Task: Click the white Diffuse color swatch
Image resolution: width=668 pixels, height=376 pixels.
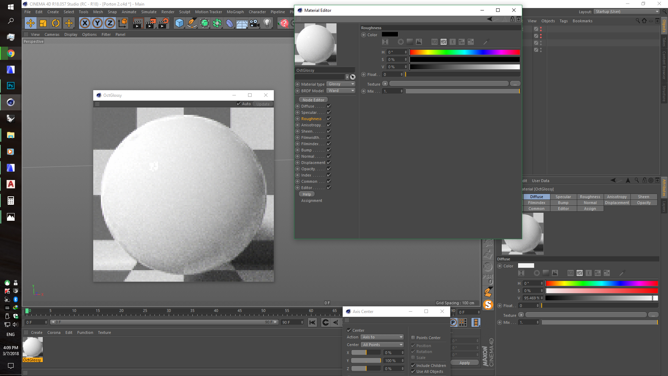Action: click(x=526, y=266)
